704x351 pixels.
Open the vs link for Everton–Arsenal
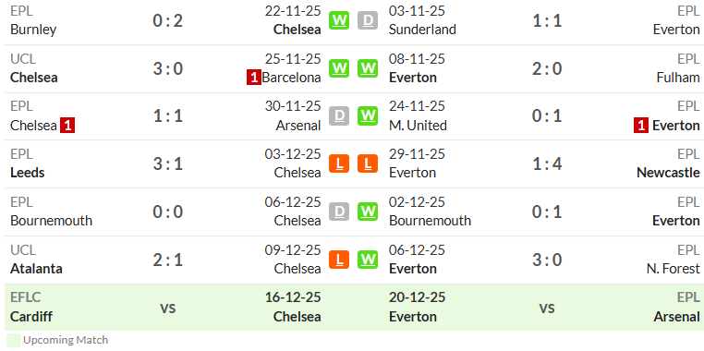tap(547, 308)
